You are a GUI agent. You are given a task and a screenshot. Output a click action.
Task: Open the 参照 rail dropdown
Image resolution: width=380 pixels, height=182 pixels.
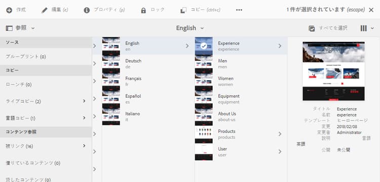33,28
